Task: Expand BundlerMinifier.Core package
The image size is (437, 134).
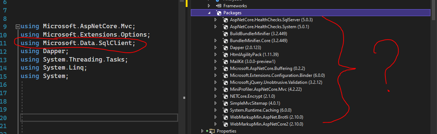Action: pyautogui.click(x=215, y=41)
